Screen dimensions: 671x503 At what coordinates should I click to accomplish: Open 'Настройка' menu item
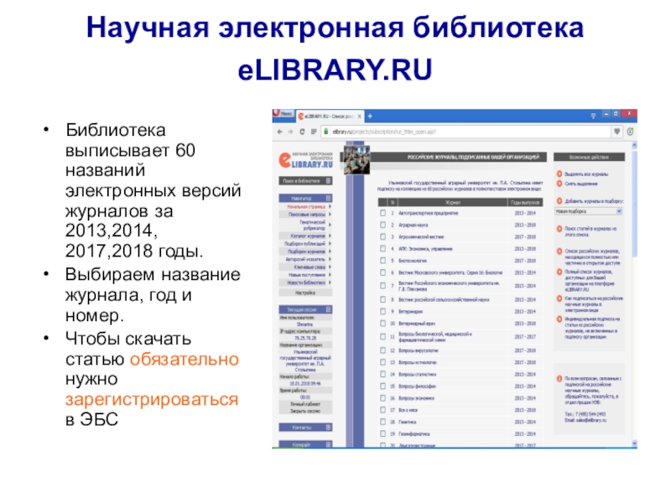coord(305,293)
